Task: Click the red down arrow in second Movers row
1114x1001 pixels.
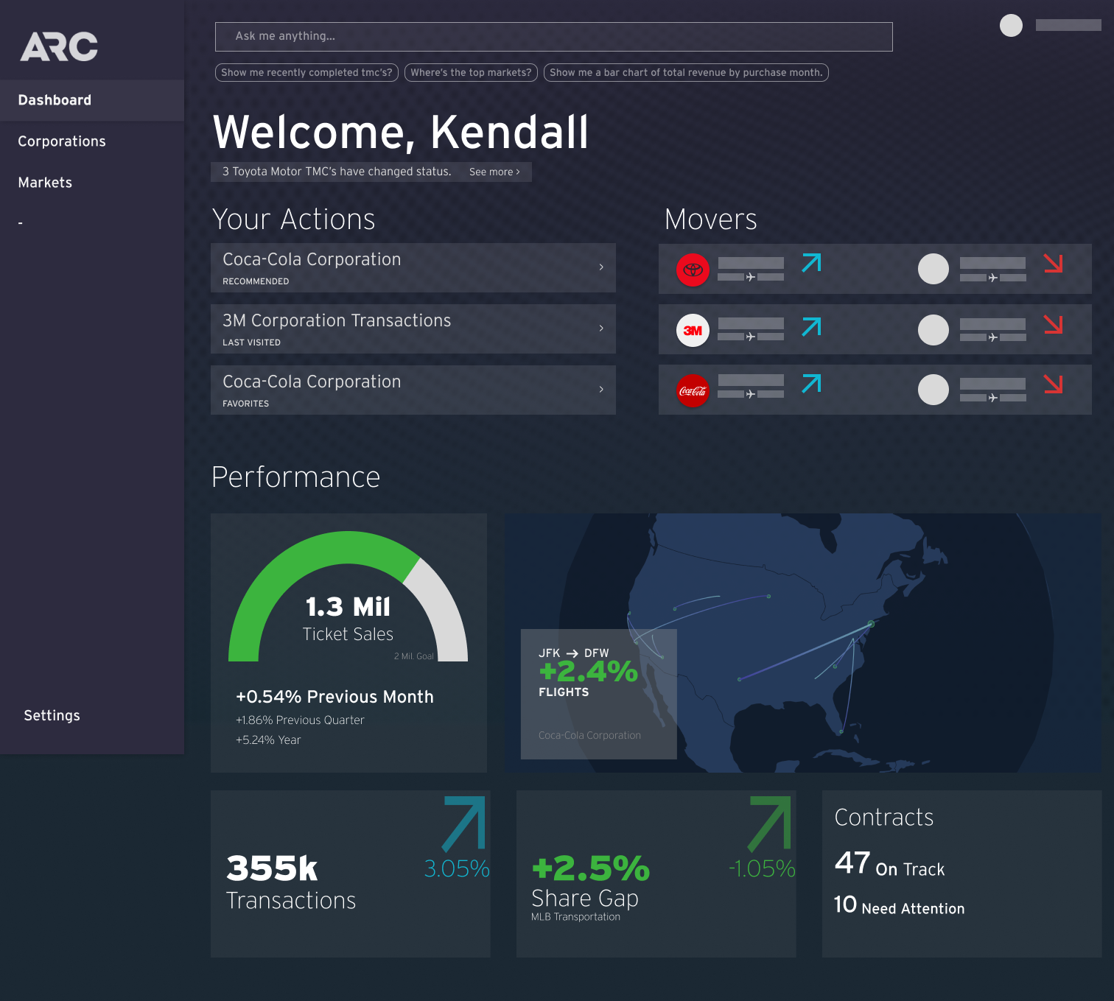Action: click(x=1054, y=324)
